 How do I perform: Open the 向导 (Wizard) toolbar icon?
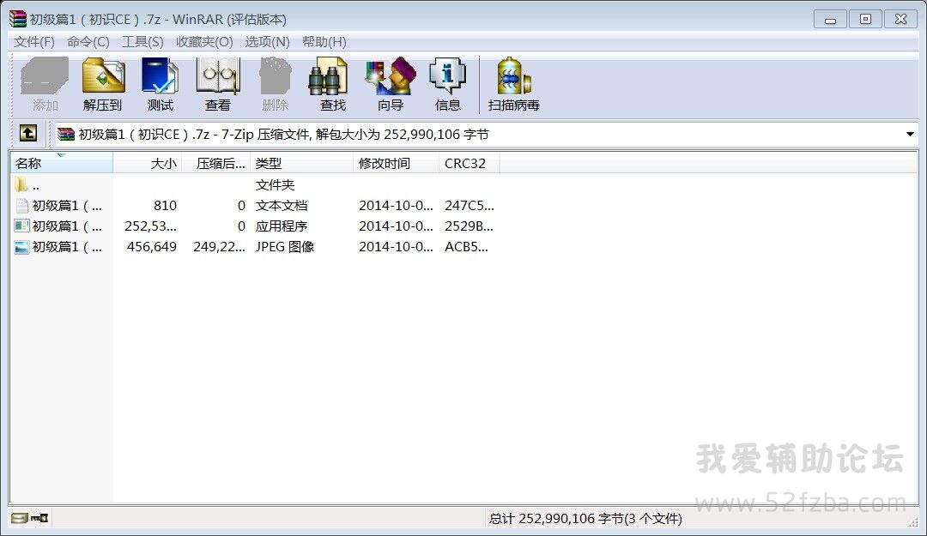tap(391, 75)
